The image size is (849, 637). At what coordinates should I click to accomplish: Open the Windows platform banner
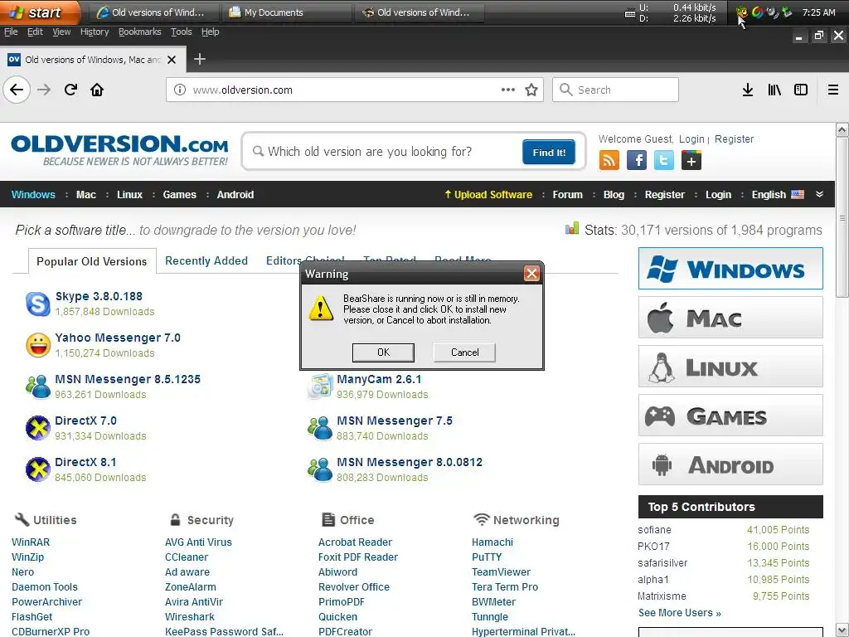pos(730,269)
